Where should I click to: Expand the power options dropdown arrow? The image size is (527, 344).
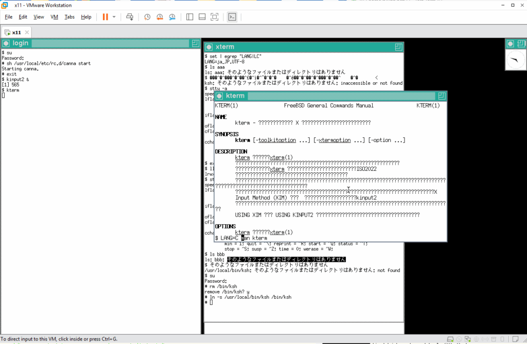tap(114, 17)
